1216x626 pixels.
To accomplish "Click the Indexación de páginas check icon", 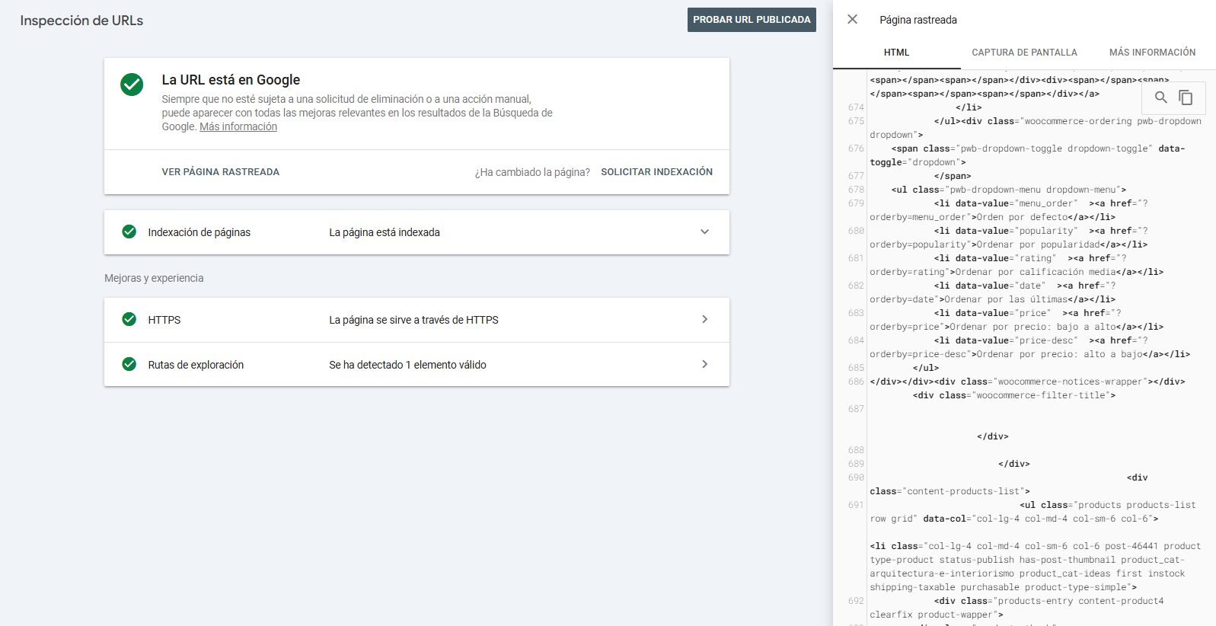I will click(129, 232).
